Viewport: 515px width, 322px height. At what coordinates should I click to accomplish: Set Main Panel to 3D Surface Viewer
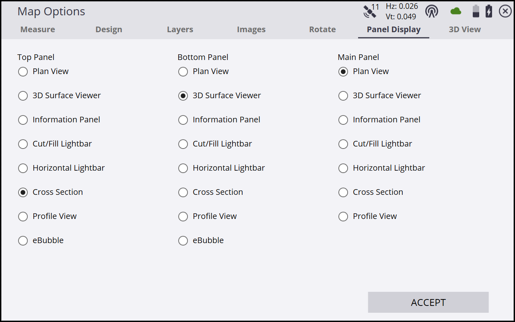point(343,95)
